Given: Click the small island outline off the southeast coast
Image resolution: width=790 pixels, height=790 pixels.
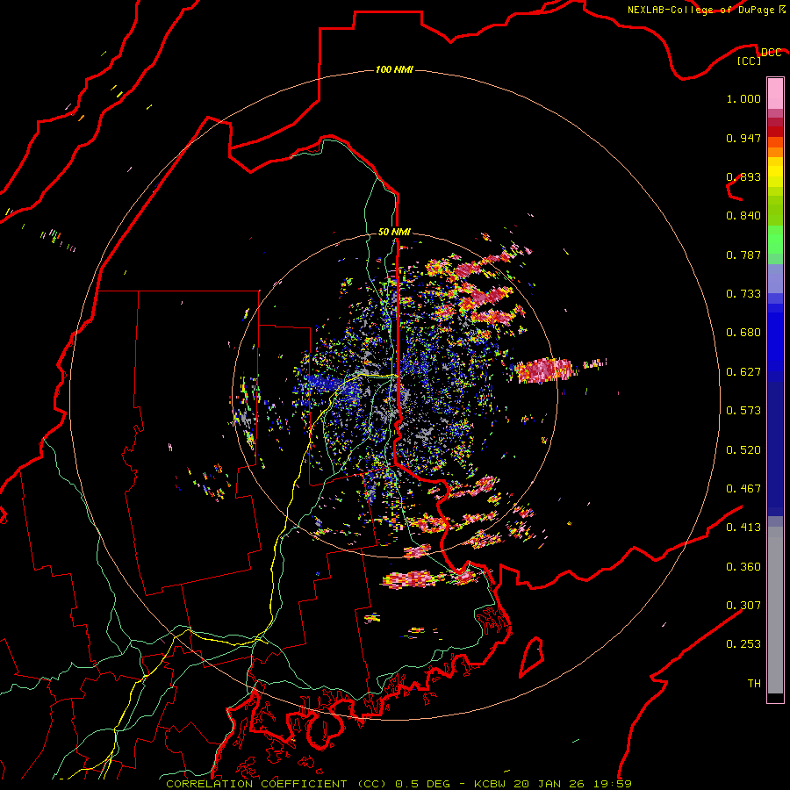Looking at the screenshot, I should [x=532, y=657].
